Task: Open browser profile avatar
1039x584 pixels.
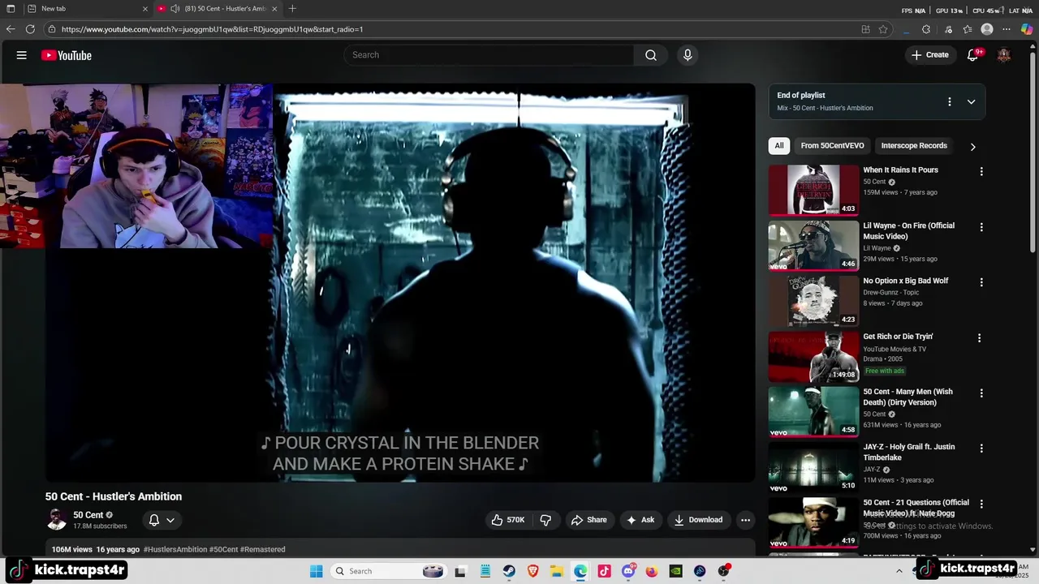Action: click(987, 29)
